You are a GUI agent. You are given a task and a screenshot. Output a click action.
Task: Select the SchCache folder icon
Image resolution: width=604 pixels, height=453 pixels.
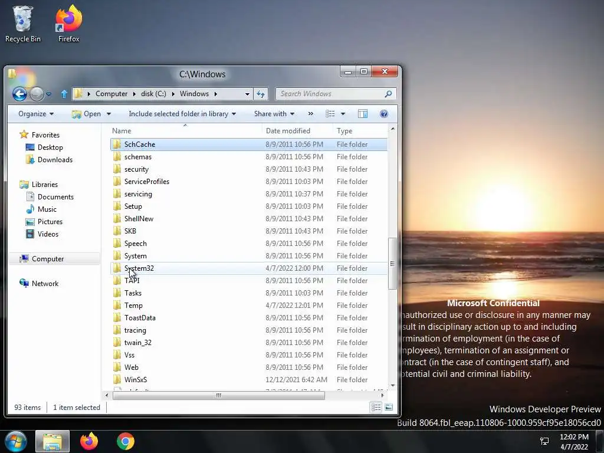coord(117,144)
